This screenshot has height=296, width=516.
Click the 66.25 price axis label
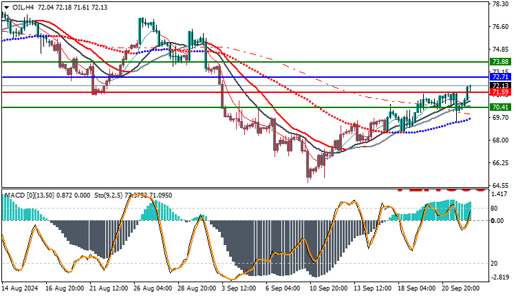[501, 163]
